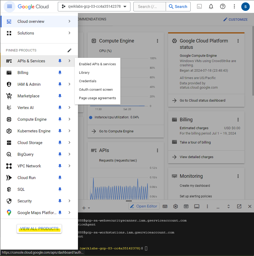Open Cloud Shell session information icon

click(x=197, y=206)
